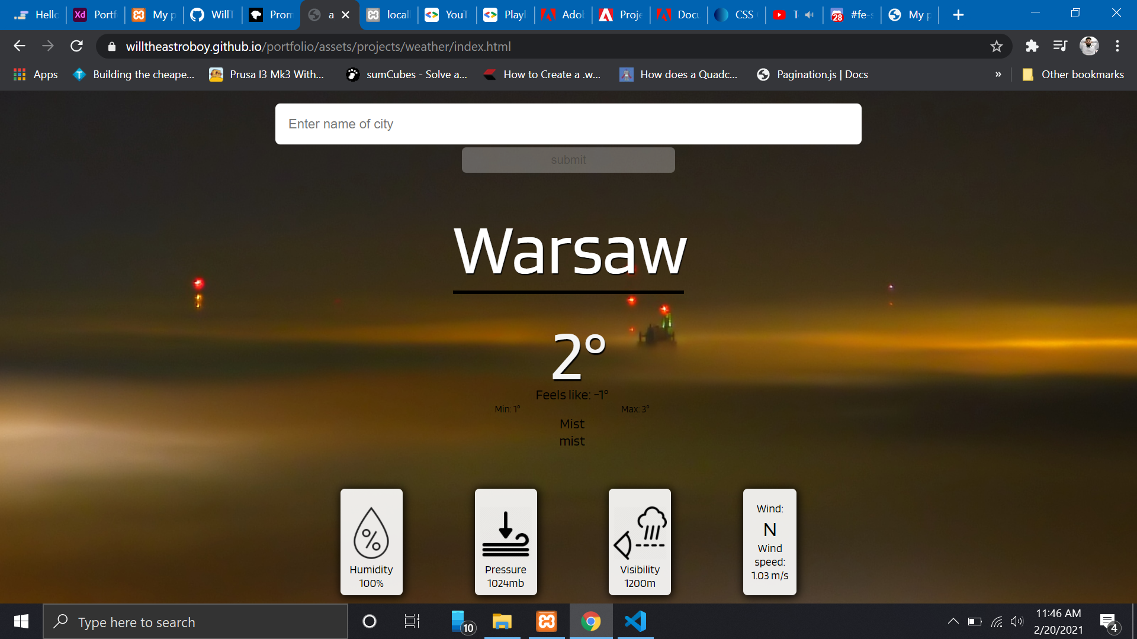Expand the hidden system tray icons
Image resolution: width=1137 pixels, height=639 pixels.
(x=953, y=621)
